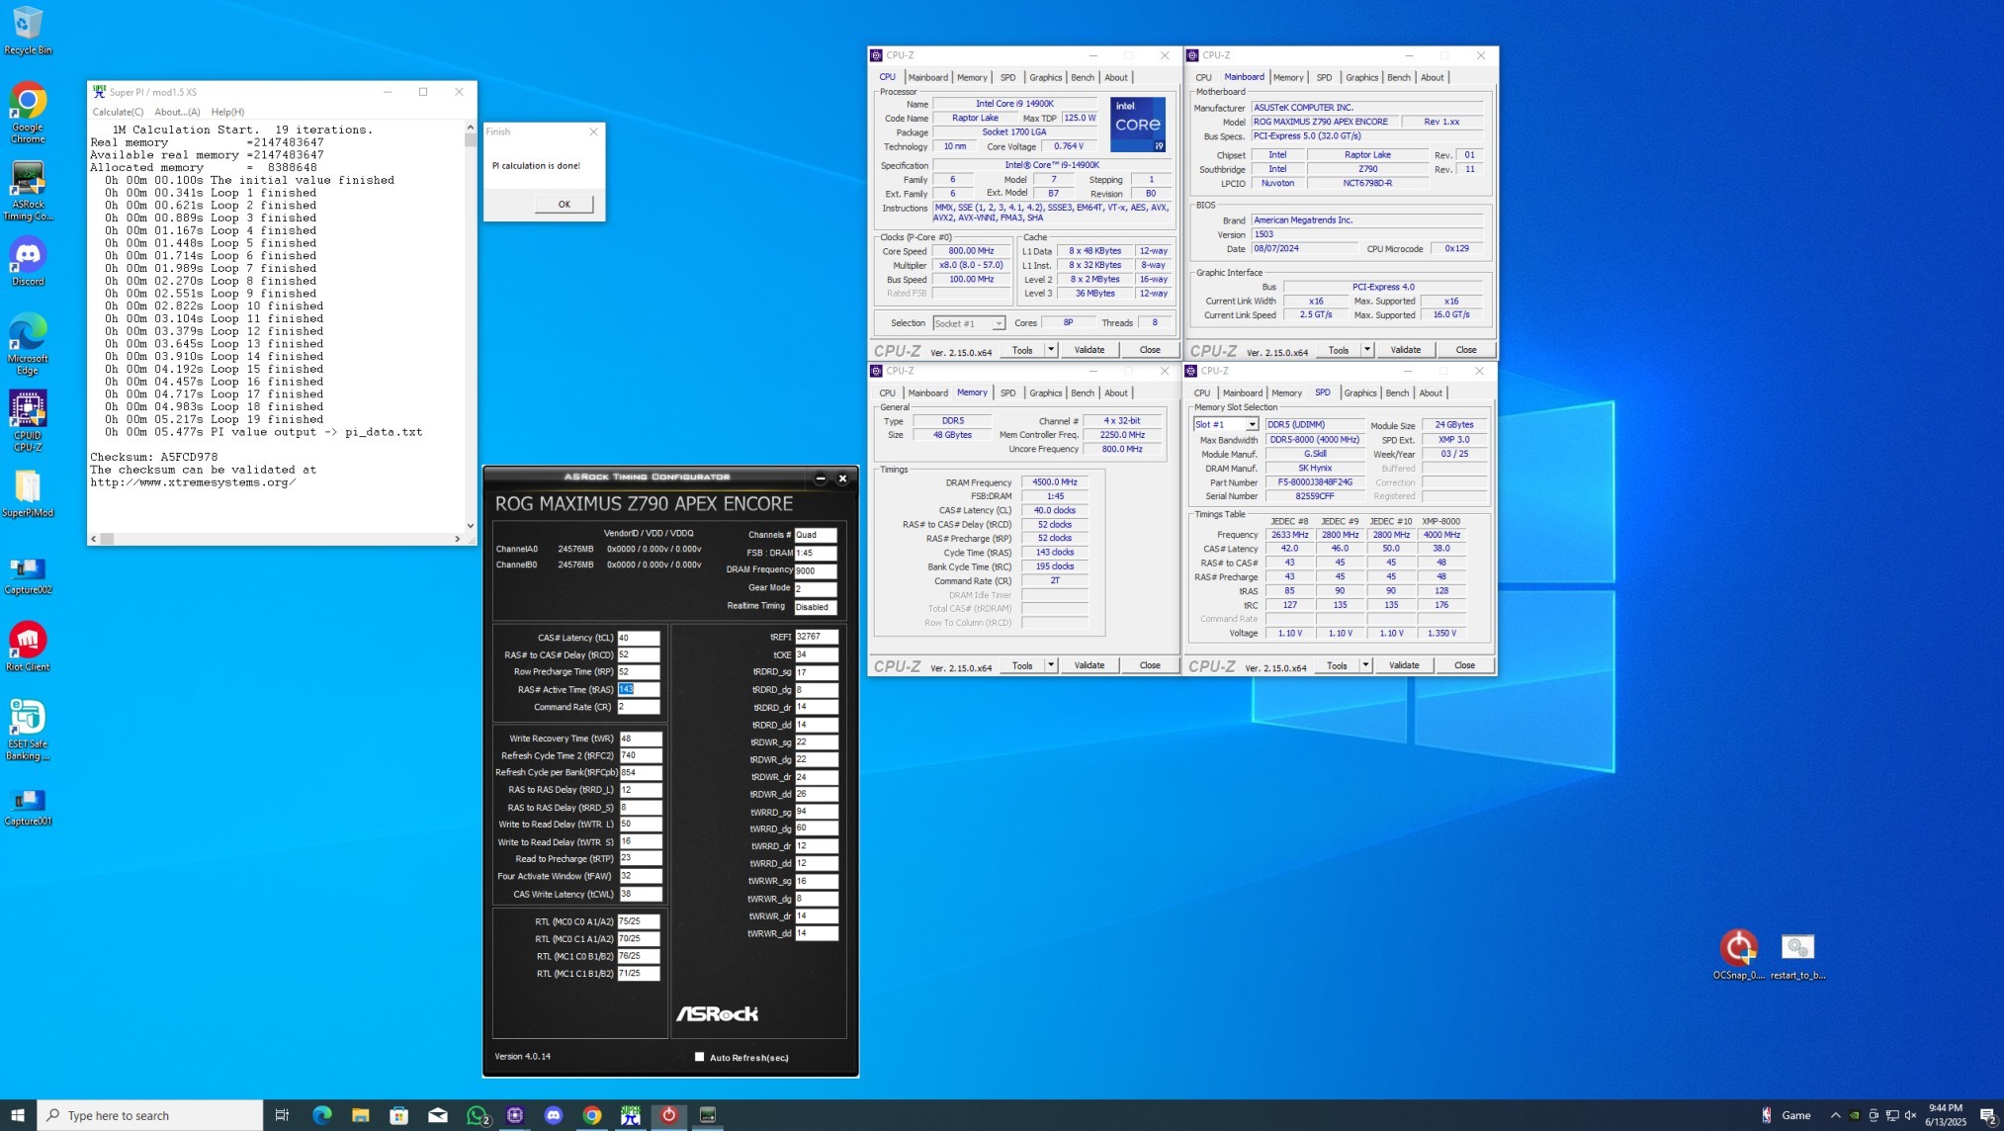The width and height of the screenshot is (2004, 1131).
Task: Click the taskbar clock showing 9:44 PM
Action: click(x=1946, y=1115)
